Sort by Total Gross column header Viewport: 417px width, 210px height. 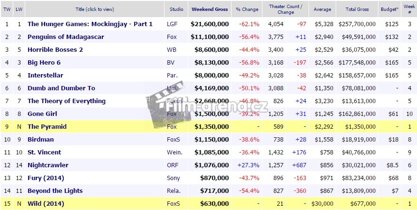pos(357,9)
